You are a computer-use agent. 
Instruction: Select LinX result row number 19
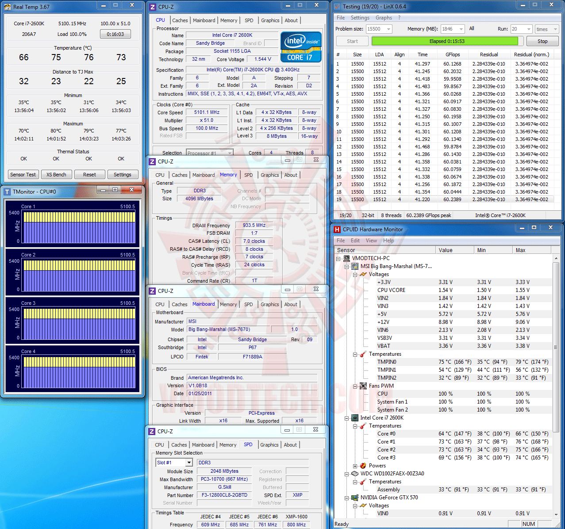(x=444, y=199)
